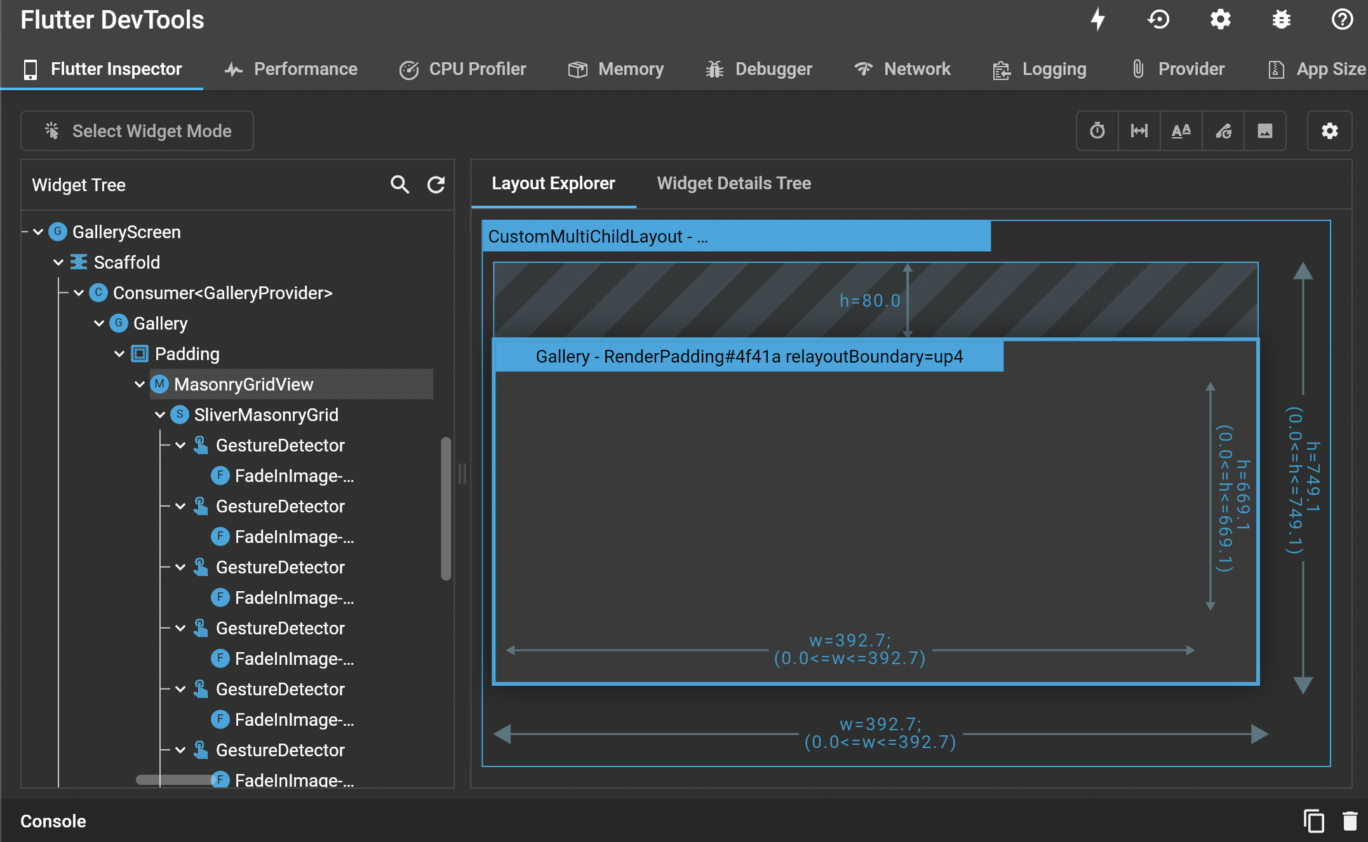Image resolution: width=1368 pixels, height=842 pixels.
Task: Open the Widget Details Tree tab
Action: [x=734, y=183]
